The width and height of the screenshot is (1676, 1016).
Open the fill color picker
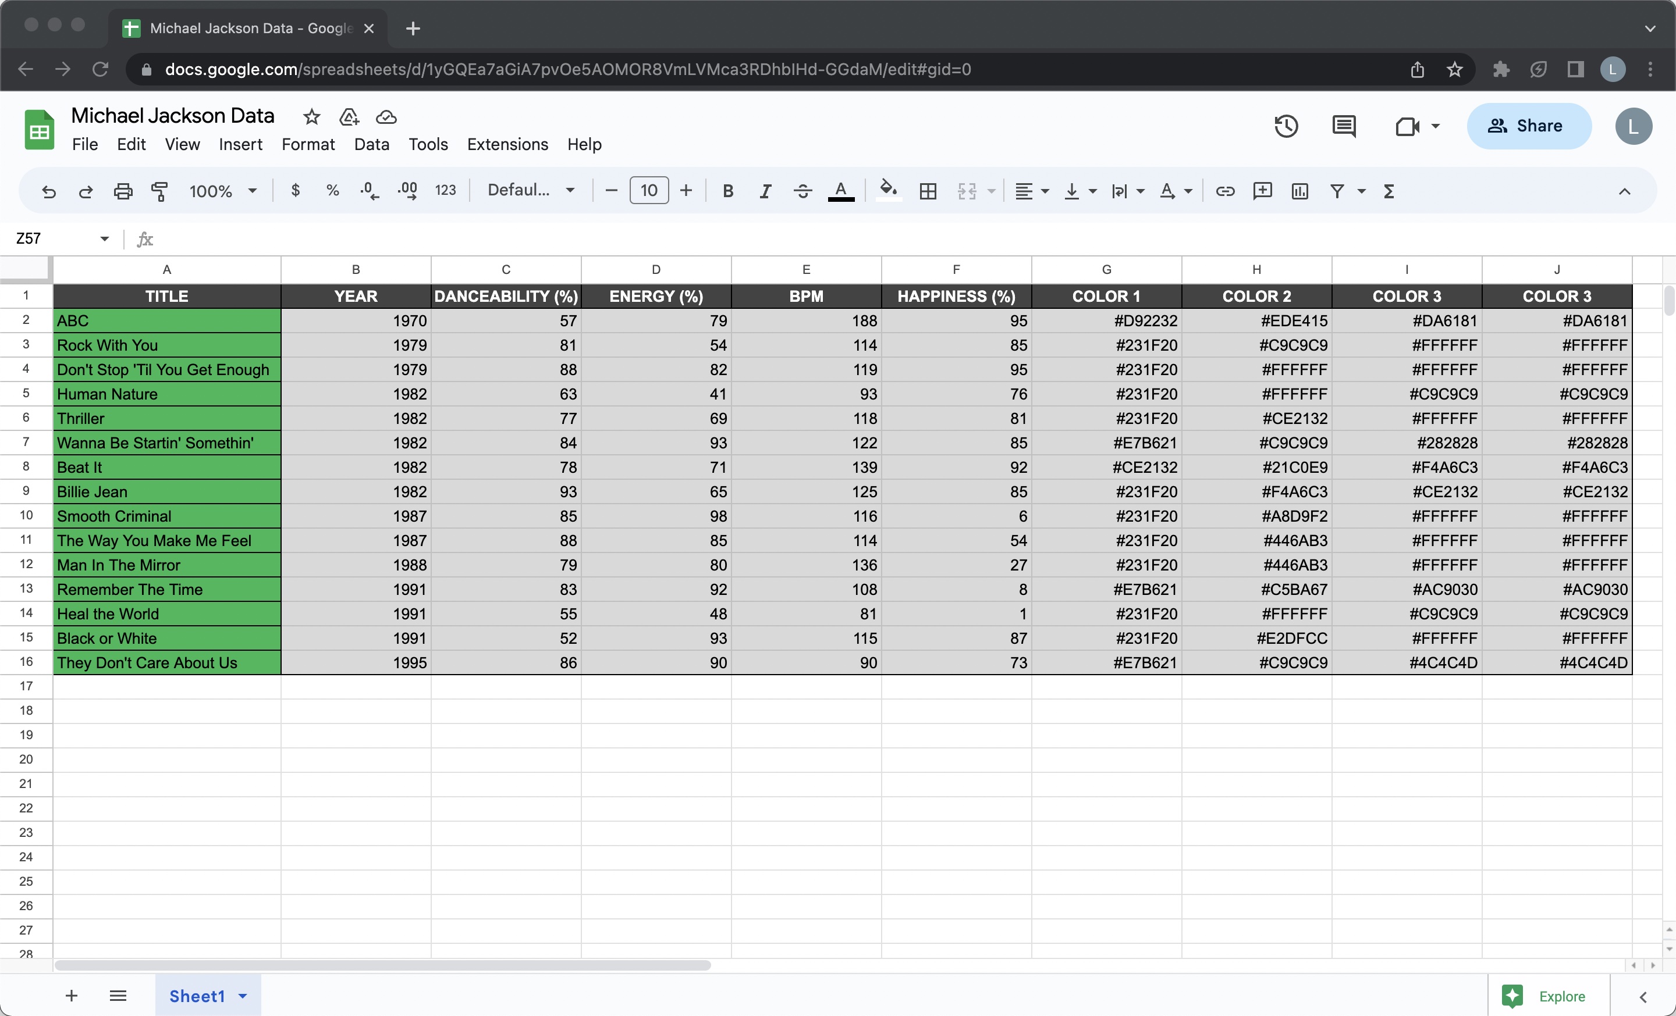click(x=888, y=191)
